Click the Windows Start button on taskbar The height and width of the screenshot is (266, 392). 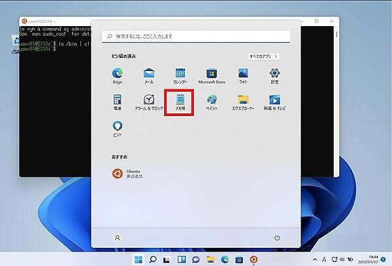click(x=139, y=259)
